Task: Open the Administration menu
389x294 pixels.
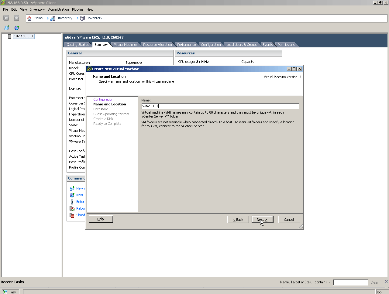Action: pyautogui.click(x=58, y=9)
